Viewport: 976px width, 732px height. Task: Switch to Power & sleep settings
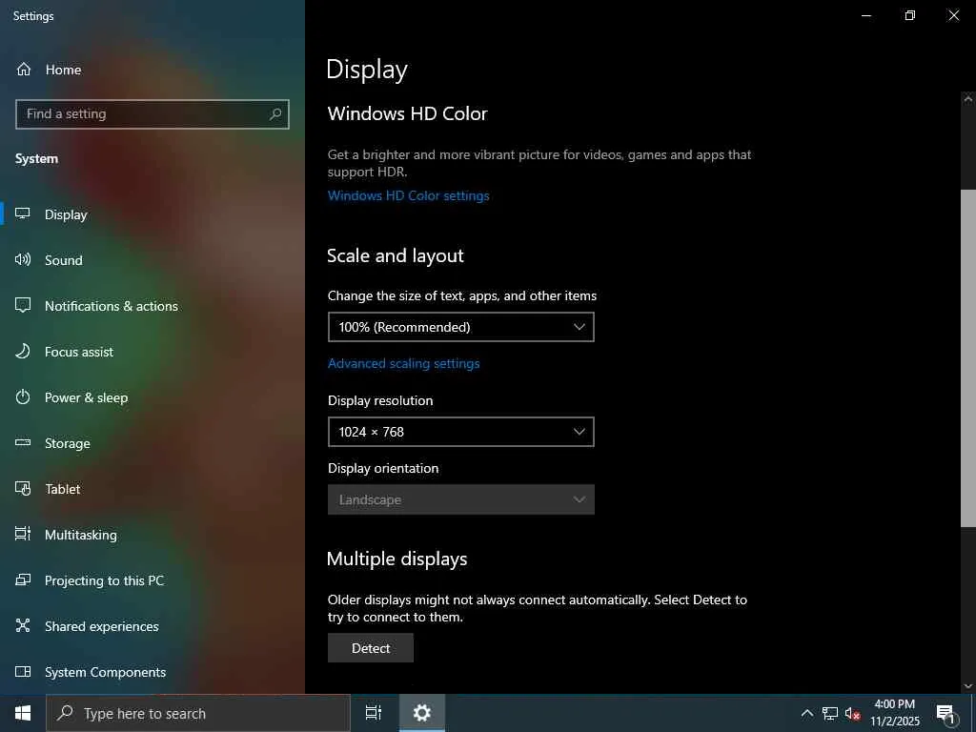tap(152, 397)
